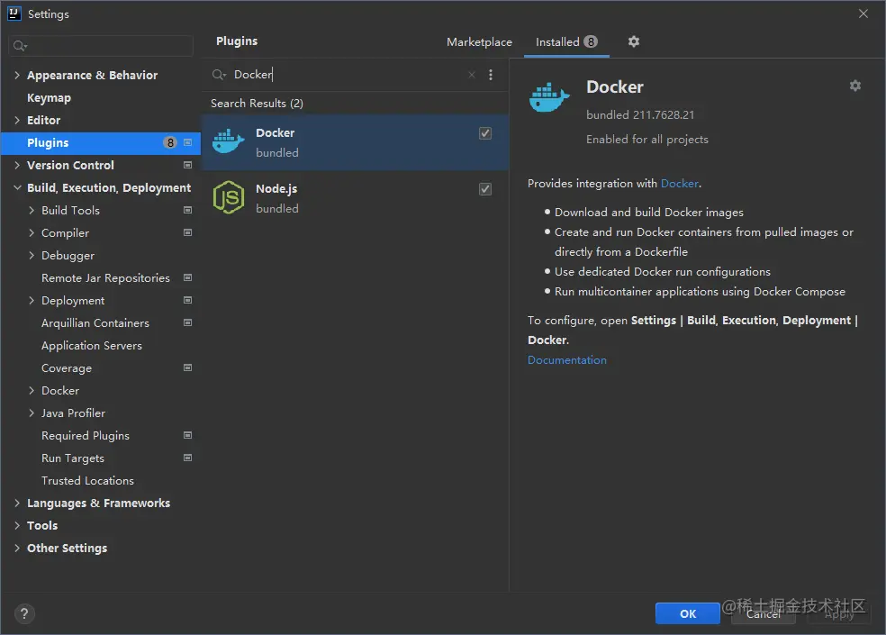Open the plugins gear menu beside Installed tab
Viewport: 886px width, 635px height.
point(634,41)
